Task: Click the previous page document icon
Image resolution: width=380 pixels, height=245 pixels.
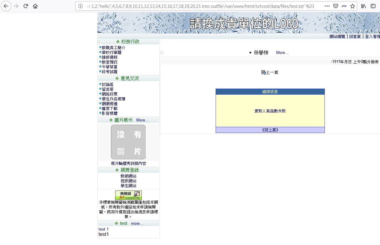Action: [264, 72]
